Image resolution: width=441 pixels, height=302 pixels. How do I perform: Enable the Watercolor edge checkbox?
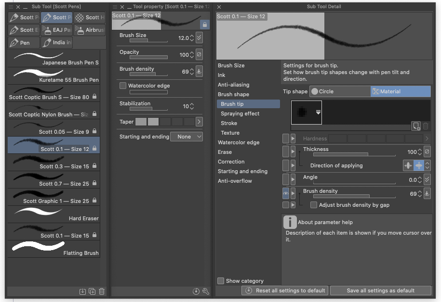[123, 86]
